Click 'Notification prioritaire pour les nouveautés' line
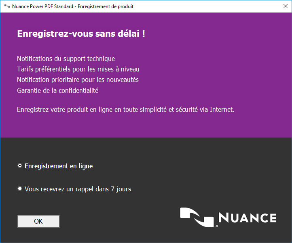Screen dimensions: 292x243 (78, 80)
